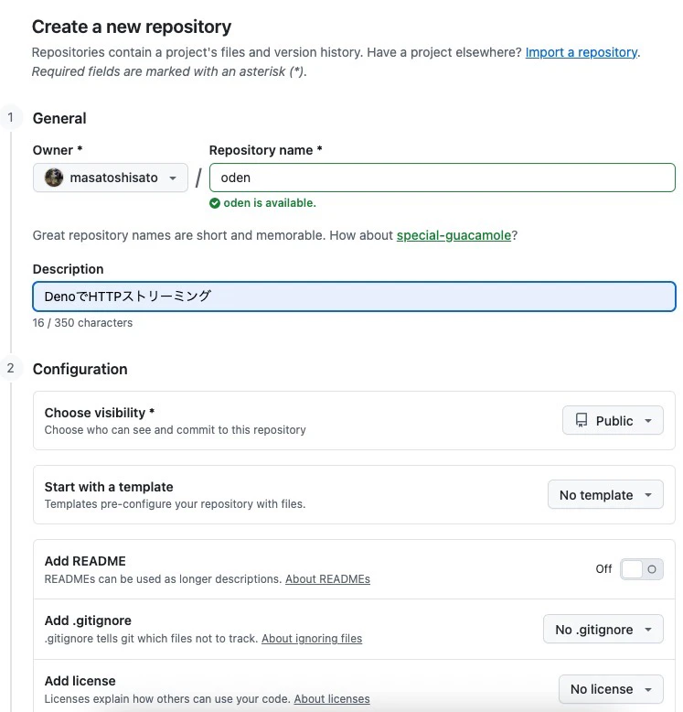Open the About ignoring files link
683x712 pixels.
coord(312,639)
